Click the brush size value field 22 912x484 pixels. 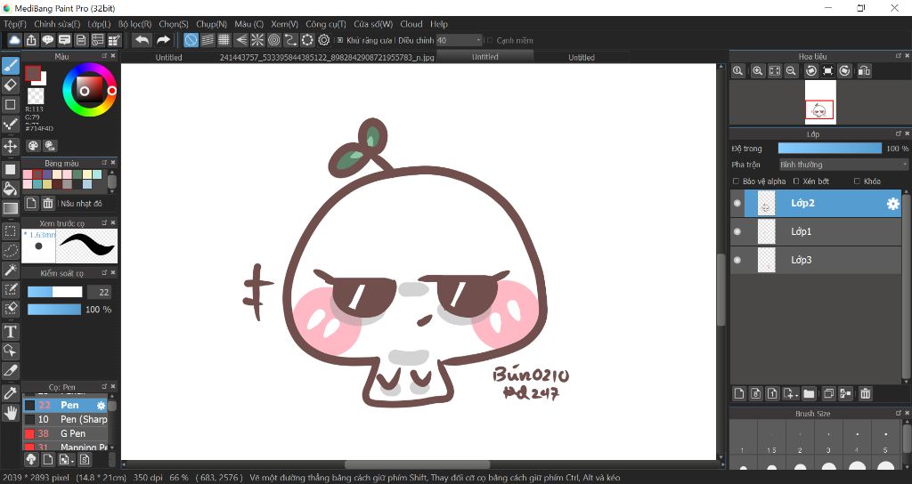tap(99, 292)
